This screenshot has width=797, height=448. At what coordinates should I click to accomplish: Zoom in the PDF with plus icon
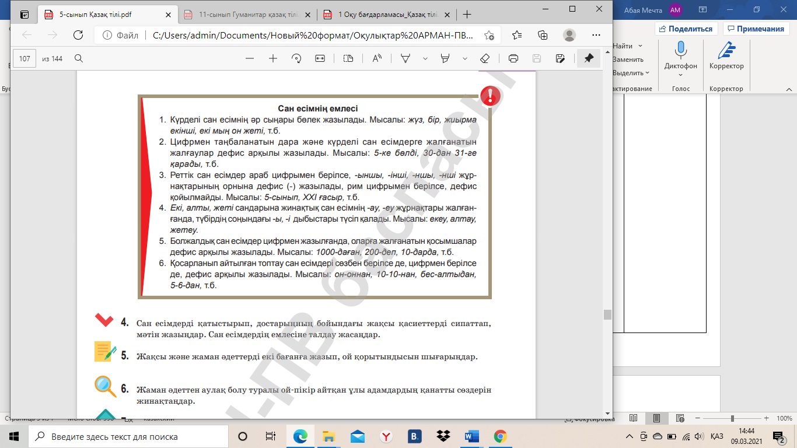272,58
